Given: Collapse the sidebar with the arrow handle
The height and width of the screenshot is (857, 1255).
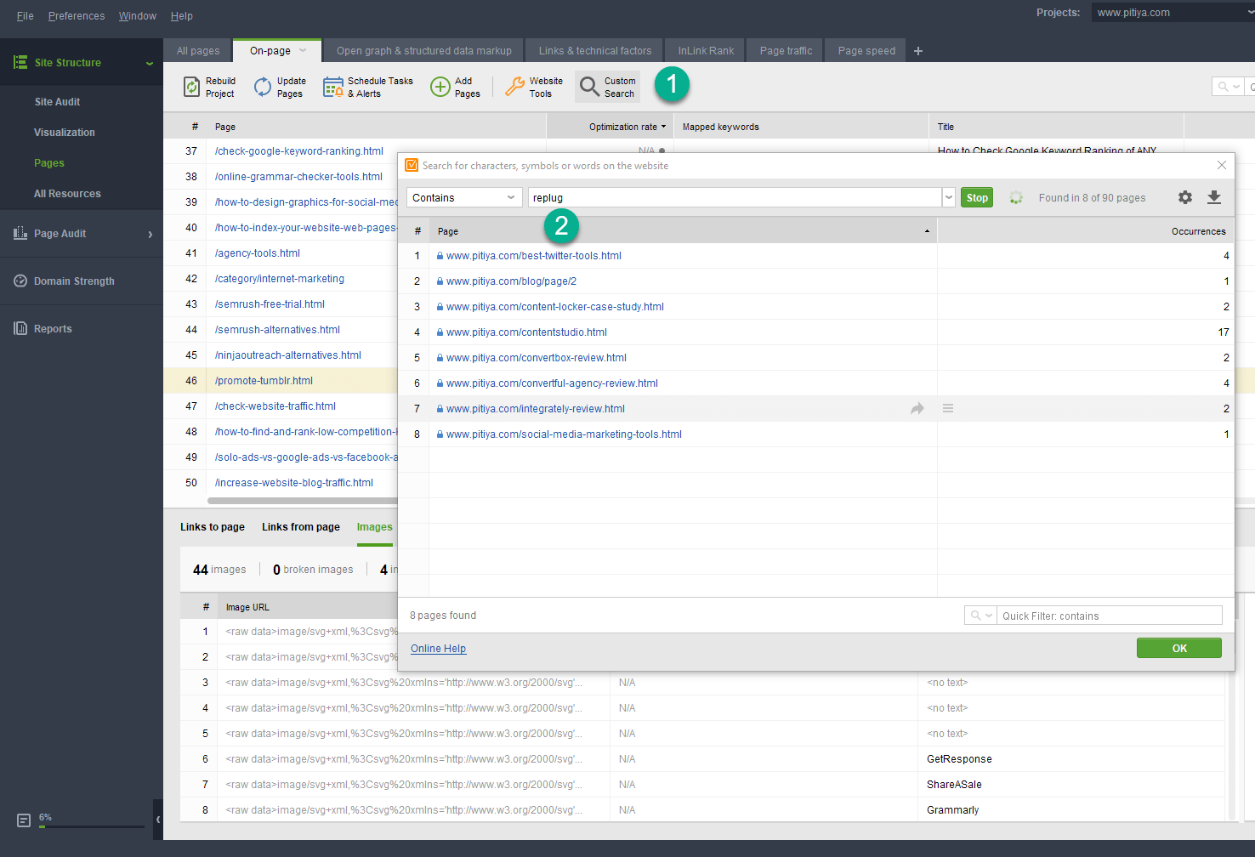Looking at the screenshot, I should pos(158,820).
